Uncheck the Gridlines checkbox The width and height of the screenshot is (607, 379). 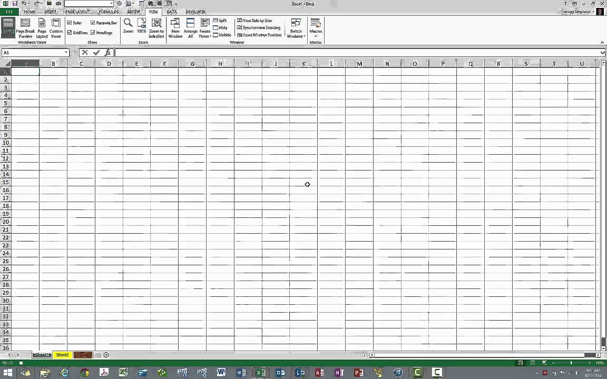[70, 33]
